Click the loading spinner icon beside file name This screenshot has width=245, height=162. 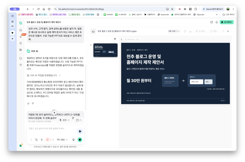coord(93,31)
